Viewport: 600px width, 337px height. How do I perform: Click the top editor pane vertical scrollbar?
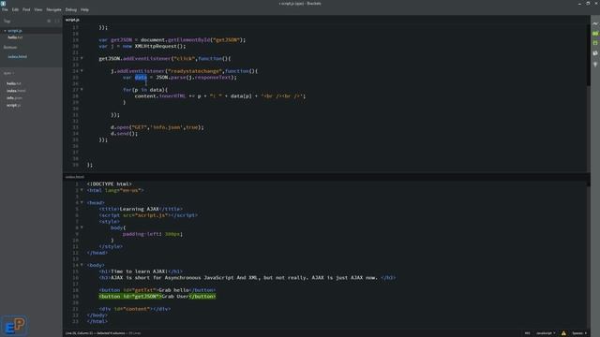tap(588, 55)
